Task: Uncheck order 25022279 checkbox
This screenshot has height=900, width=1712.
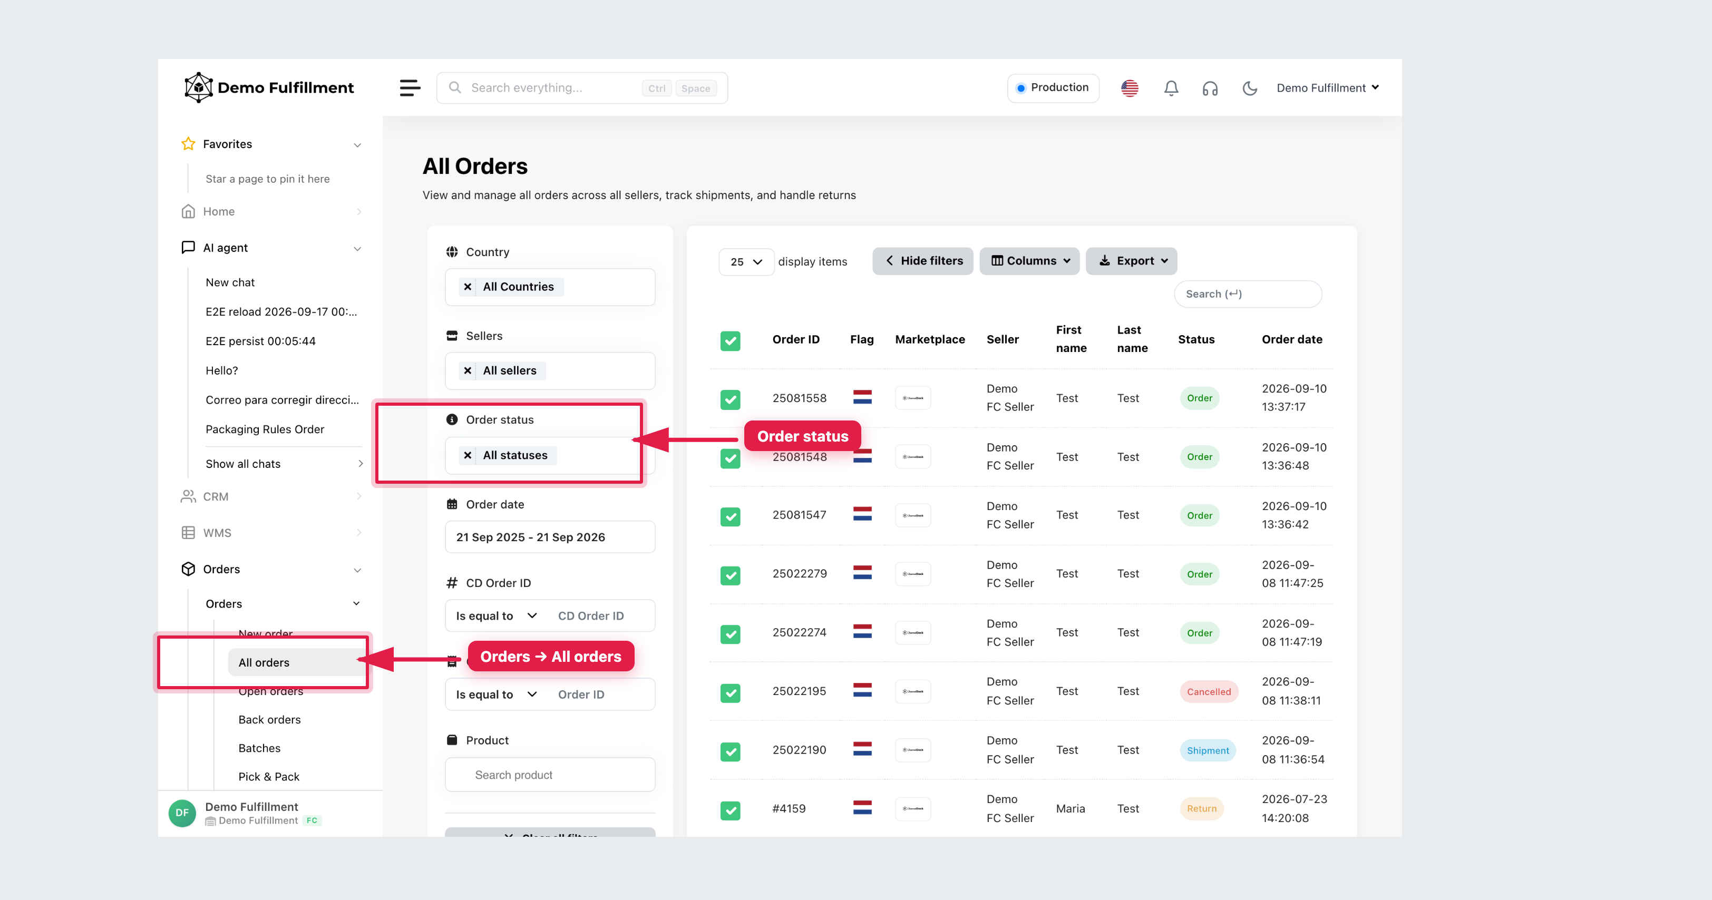Action: [731, 575]
